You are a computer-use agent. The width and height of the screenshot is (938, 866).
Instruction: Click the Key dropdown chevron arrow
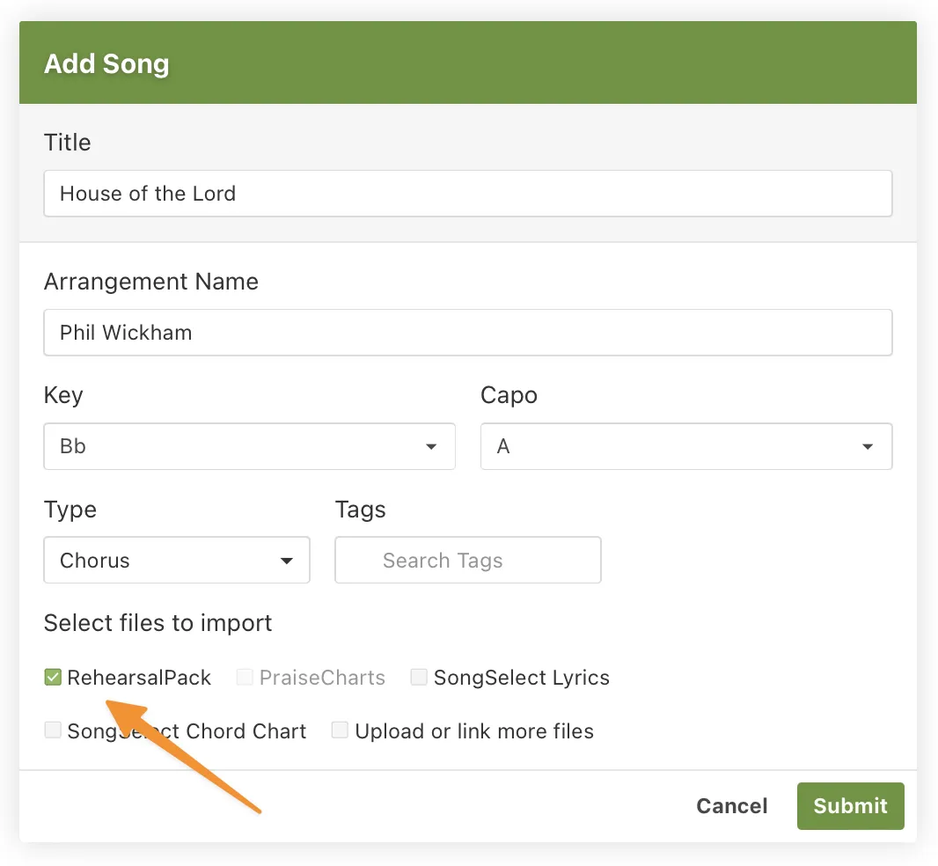pyautogui.click(x=431, y=446)
